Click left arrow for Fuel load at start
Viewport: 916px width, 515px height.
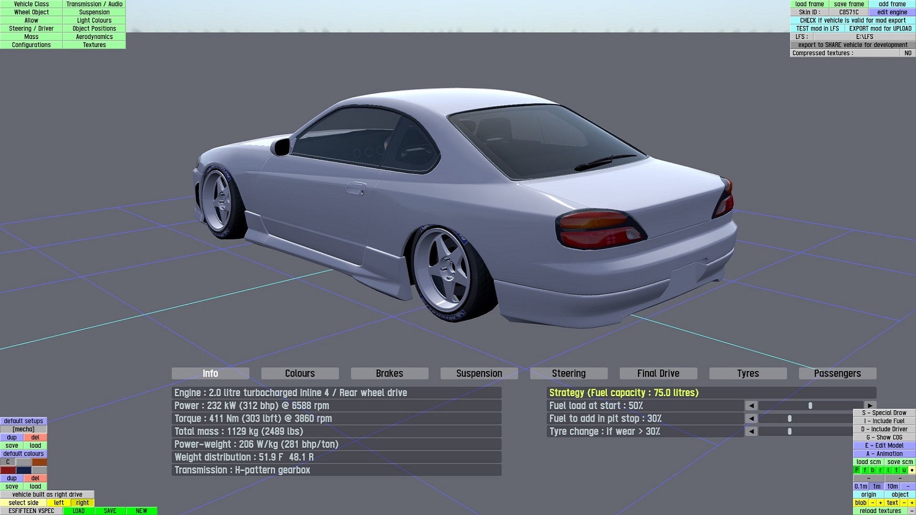tap(751, 406)
